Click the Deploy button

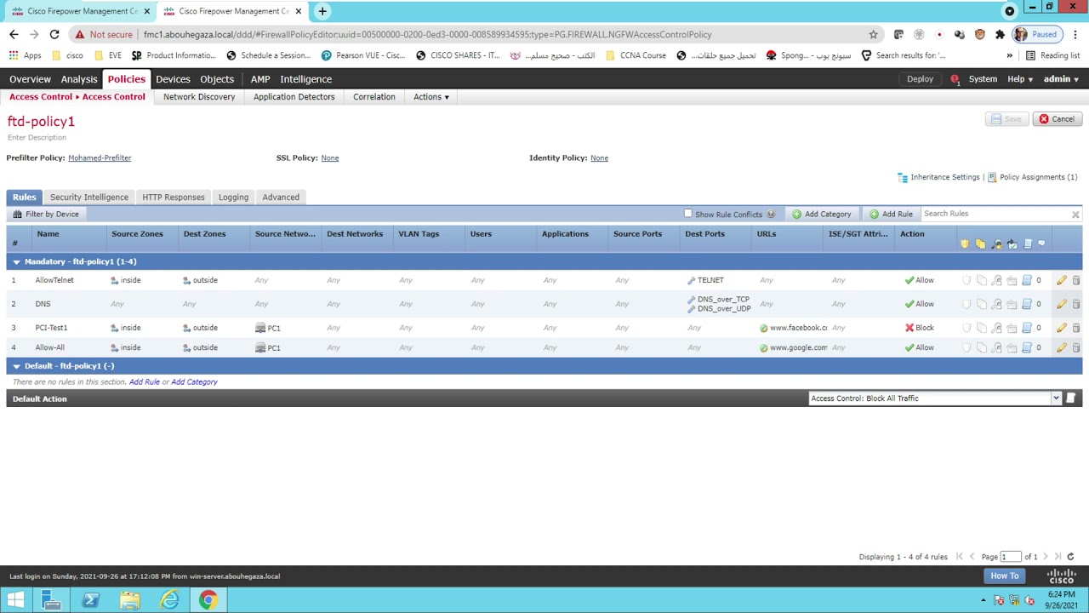click(x=920, y=79)
